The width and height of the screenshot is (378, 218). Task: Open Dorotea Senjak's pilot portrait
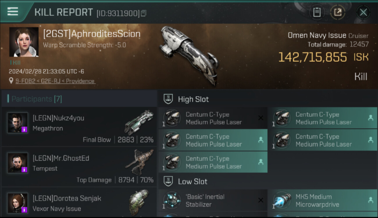(x=17, y=203)
